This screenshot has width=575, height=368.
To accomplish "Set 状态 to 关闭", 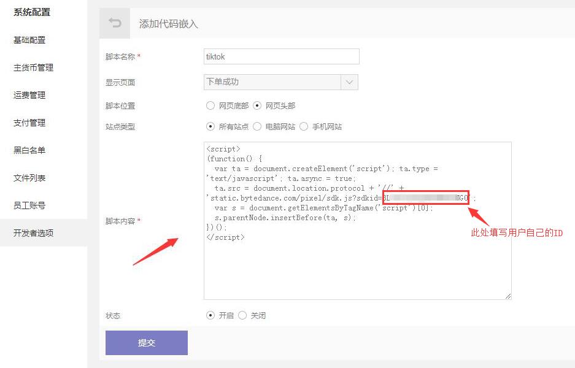I will click(242, 315).
